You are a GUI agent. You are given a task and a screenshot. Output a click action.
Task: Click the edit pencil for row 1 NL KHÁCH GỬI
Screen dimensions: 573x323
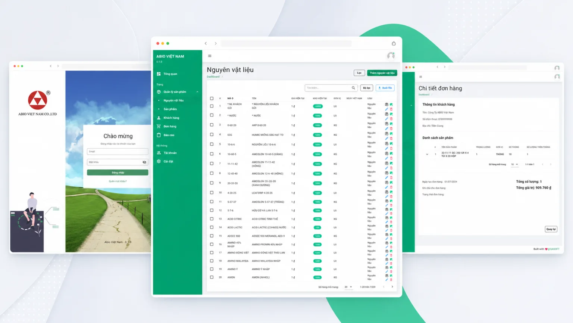pyautogui.click(x=386, y=109)
